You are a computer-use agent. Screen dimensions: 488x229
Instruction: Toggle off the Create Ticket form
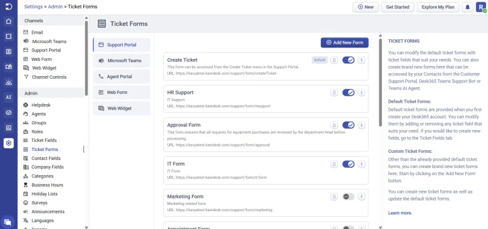pos(348,60)
